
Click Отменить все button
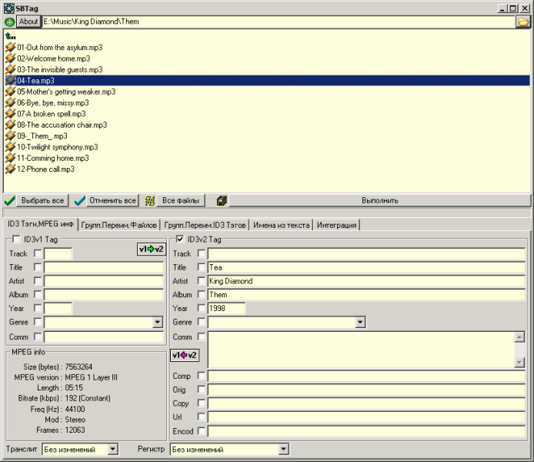coord(112,201)
